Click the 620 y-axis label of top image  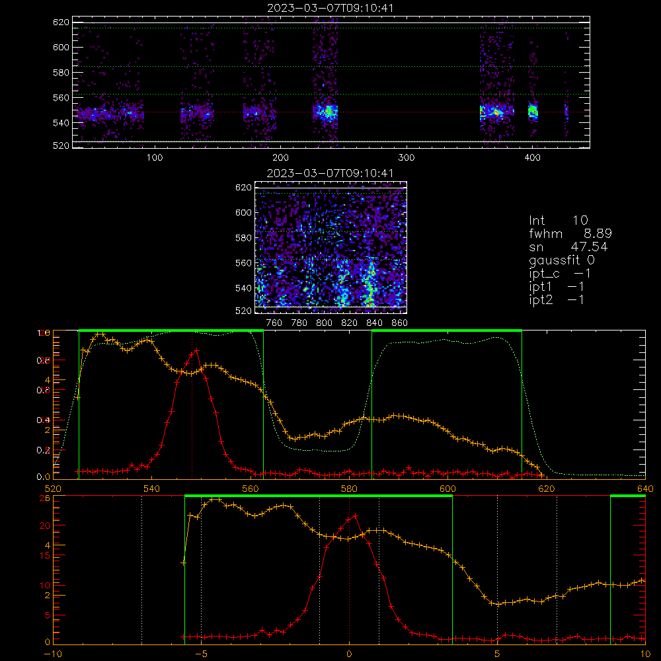(x=61, y=22)
